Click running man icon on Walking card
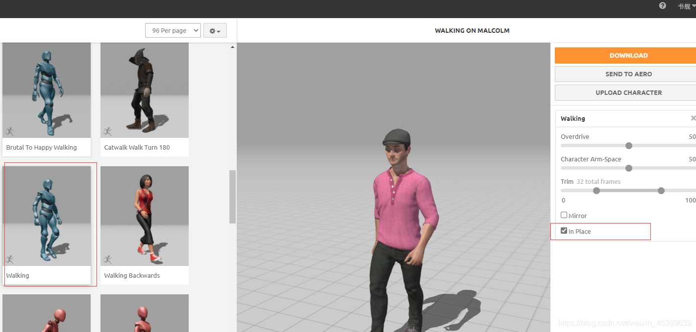 click(9, 259)
